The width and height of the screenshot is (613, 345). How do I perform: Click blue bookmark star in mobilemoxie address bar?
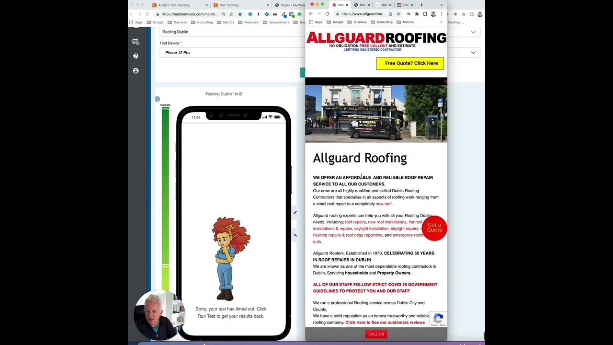(240, 14)
